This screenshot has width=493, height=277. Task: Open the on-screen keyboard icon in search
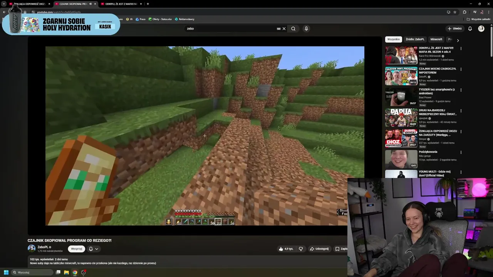pyautogui.click(x=278, y=28)
